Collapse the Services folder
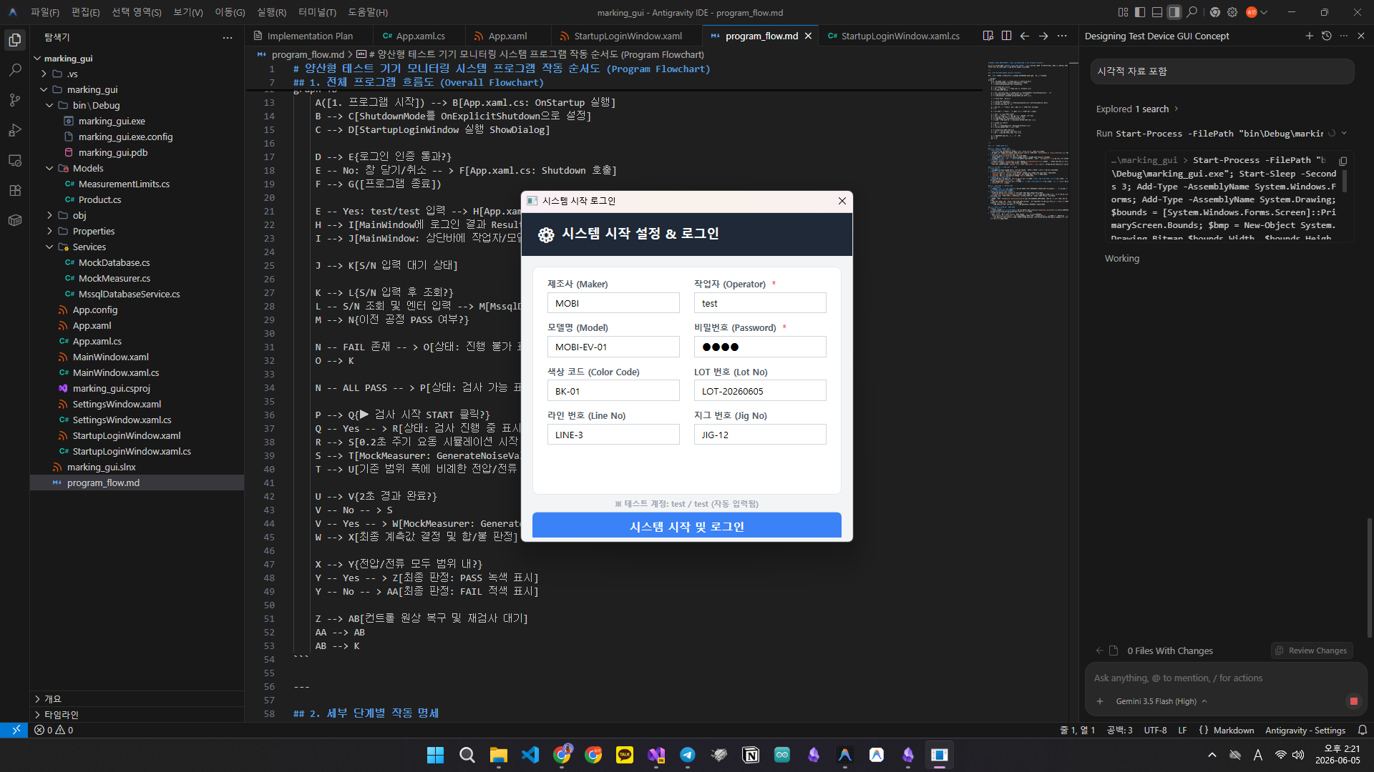1374x772 pixels. (x=49, y=247)
